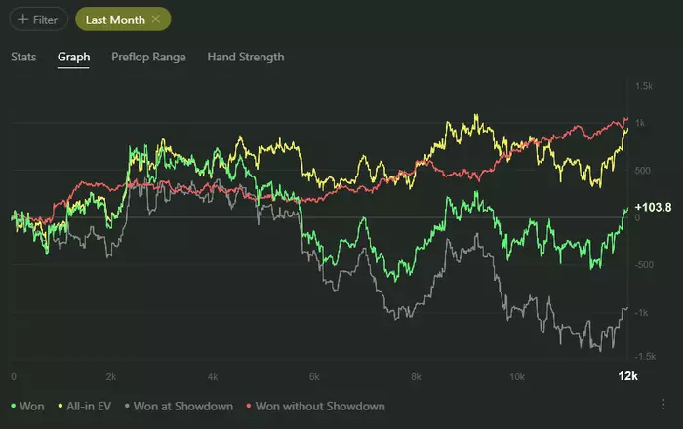The height and width of the screenshot is (429, 683).
Task: Go to the Hand Strength tab
Action: click(x=246, y=57)
